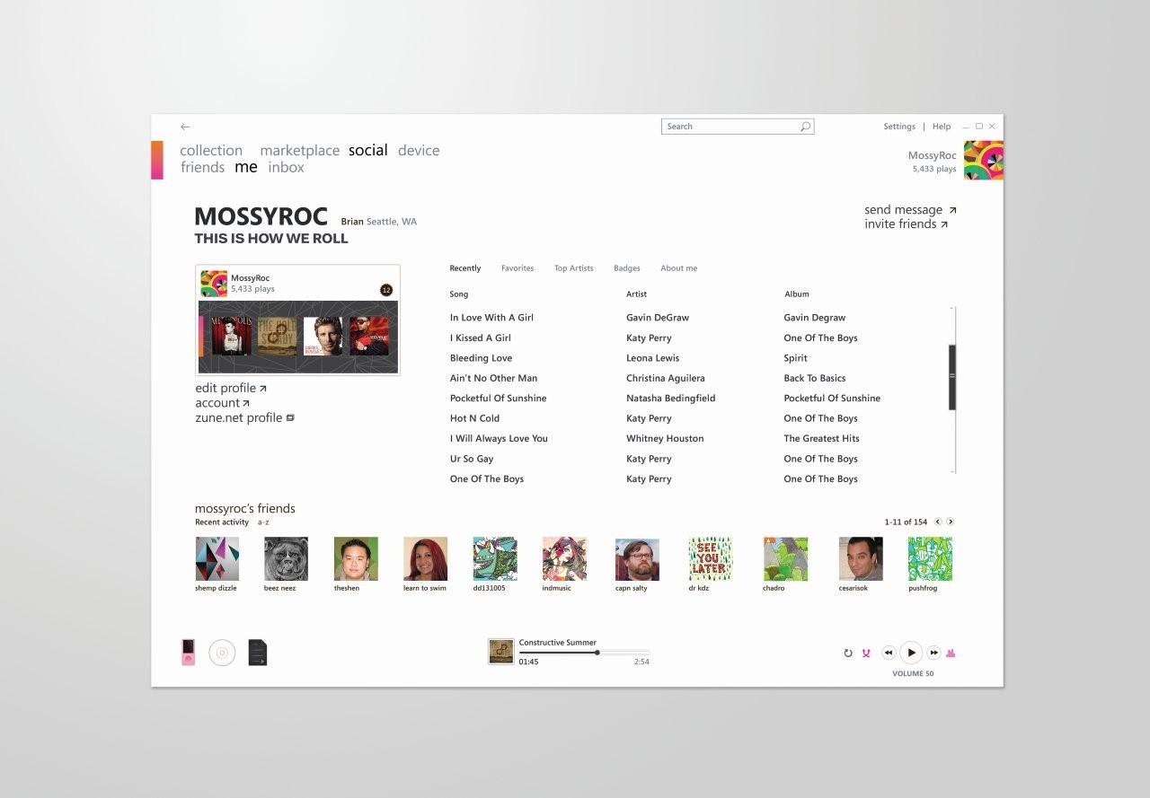Switch to the collection section
Image resolution: width=1150 pixels, height=798 pixels.
(211, 151)
